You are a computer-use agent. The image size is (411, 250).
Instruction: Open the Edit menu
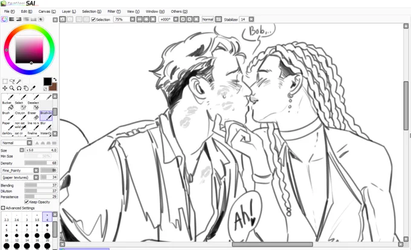(x=27, y=11)
